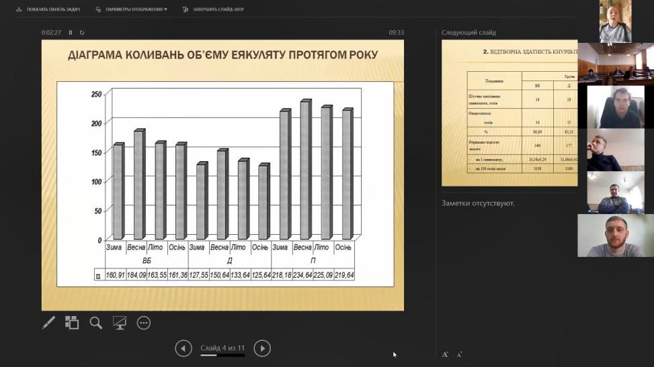The width and height of the screenshot is (654, 367).
Task: Select the conference room video tile
Action: coord(616,64)
